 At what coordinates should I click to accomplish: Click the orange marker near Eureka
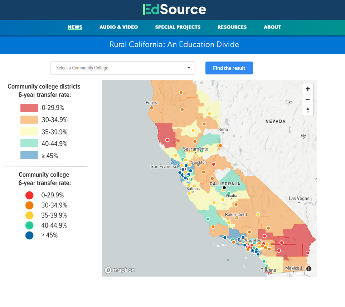(152, 108)
